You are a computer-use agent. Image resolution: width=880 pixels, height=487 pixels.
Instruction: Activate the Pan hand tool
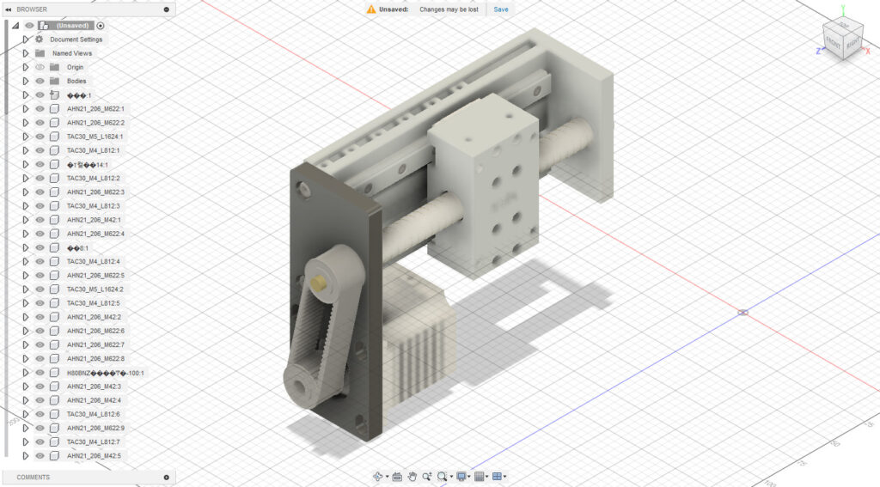click(412, 476)
